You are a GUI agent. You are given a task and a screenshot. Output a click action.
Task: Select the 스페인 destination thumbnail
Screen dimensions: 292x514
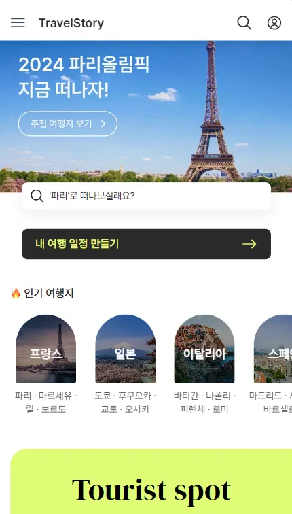tap(273, 349)
